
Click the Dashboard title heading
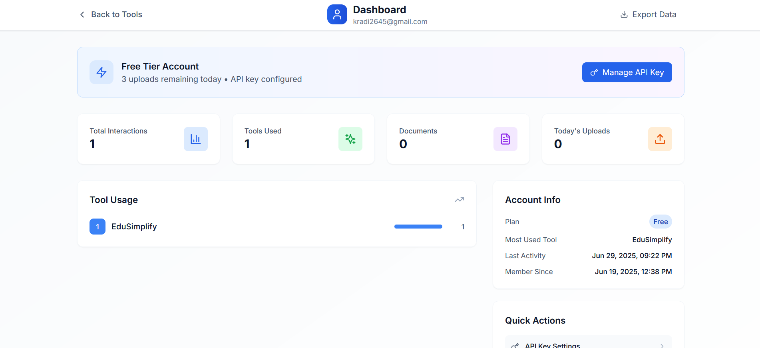coord(380,10)
